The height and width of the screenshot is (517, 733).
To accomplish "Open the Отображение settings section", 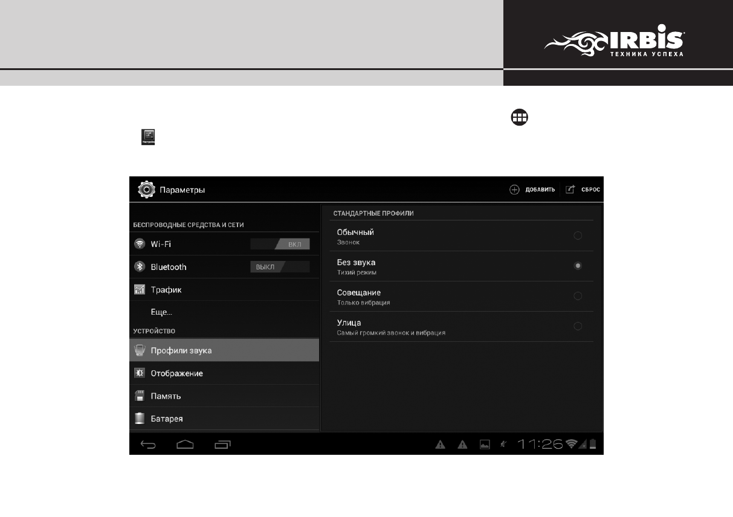I will click(x=176, y=373).
